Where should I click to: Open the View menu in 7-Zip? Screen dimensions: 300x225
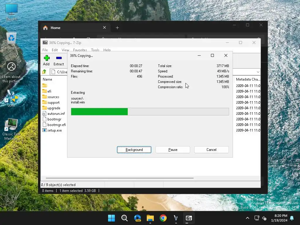[x=65, y=50]
